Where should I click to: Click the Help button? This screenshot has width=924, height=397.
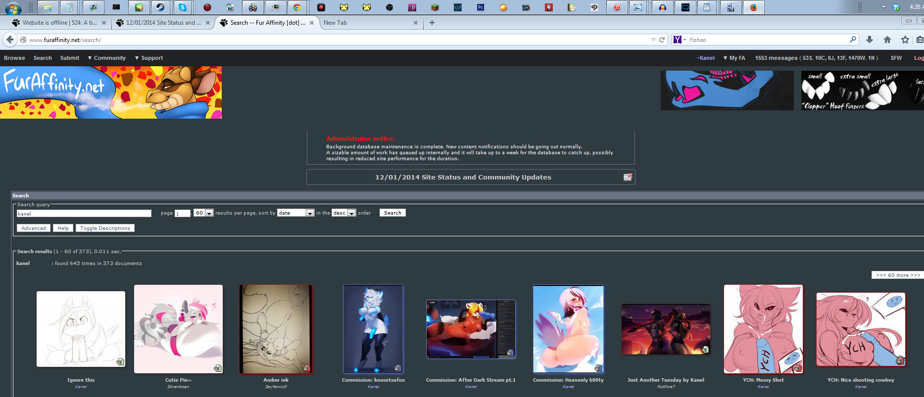tap(63, 228)
